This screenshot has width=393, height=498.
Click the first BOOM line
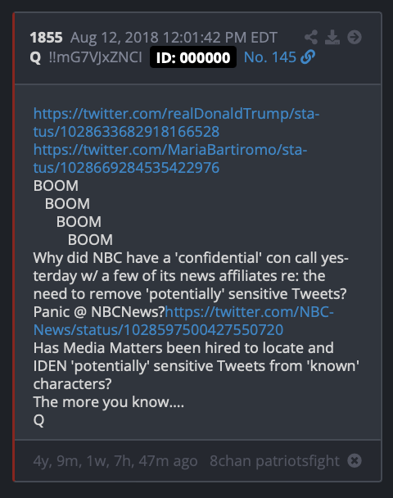click(x=56, y=185)
